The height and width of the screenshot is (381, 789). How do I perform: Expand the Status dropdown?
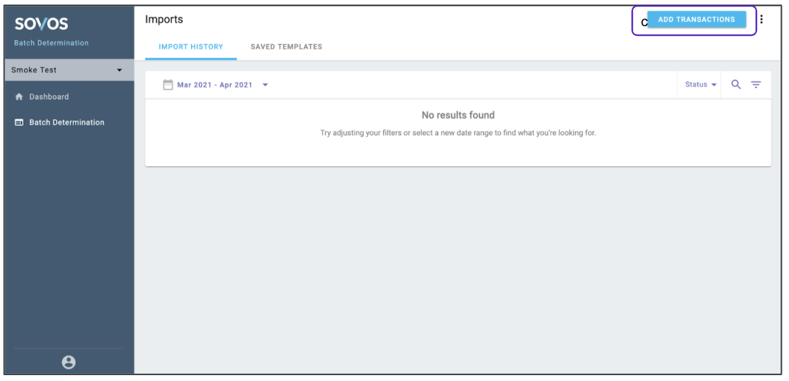701,85
